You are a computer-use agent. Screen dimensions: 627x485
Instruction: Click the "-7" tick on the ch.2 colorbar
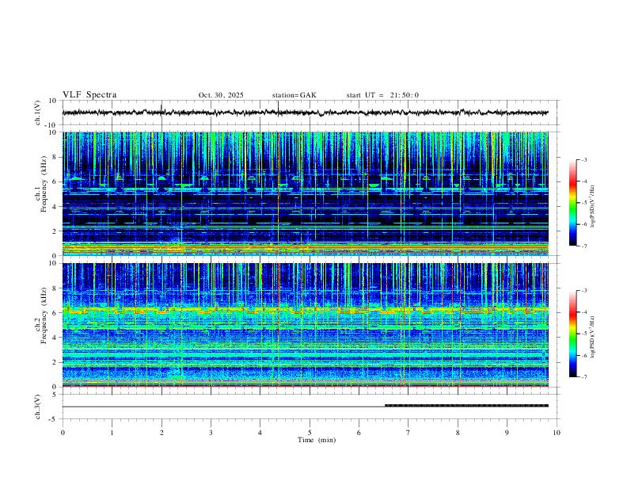click(x=583, y=376)
